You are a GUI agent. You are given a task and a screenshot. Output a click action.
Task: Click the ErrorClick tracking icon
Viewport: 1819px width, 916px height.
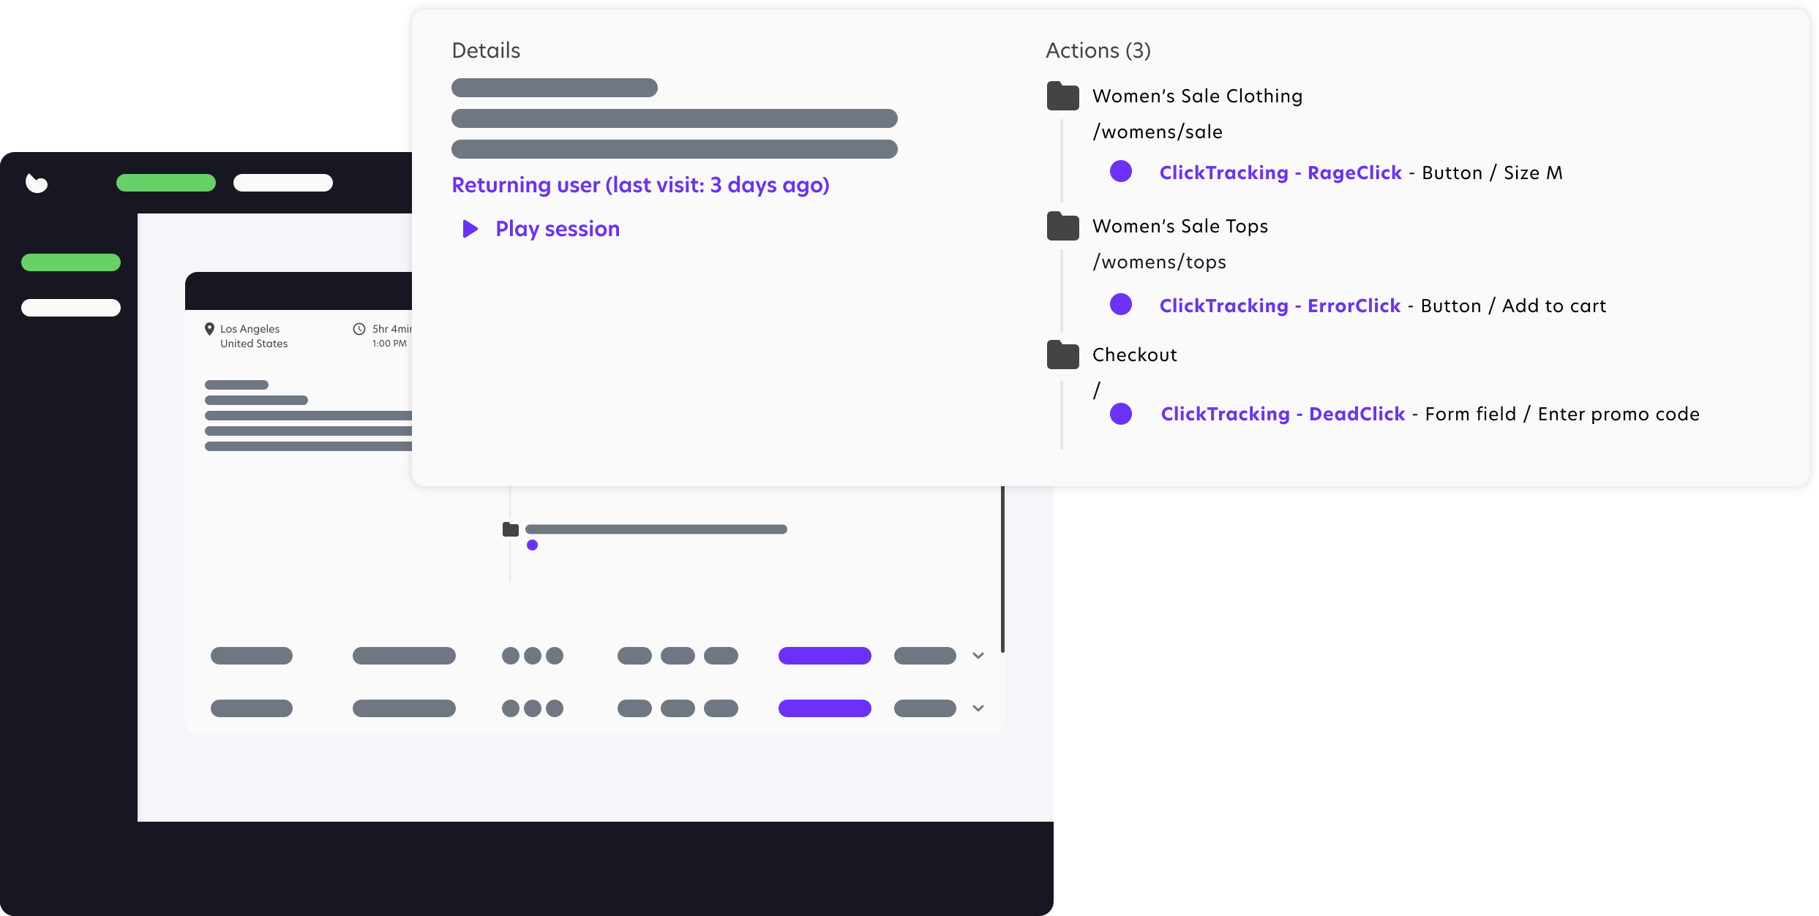tap(1120, 305)
